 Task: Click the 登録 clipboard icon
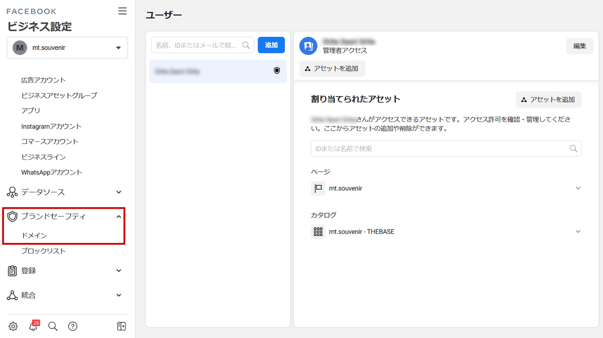(x=13, y=271)
